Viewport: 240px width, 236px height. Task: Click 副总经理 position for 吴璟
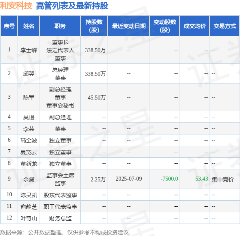[60, 117]
